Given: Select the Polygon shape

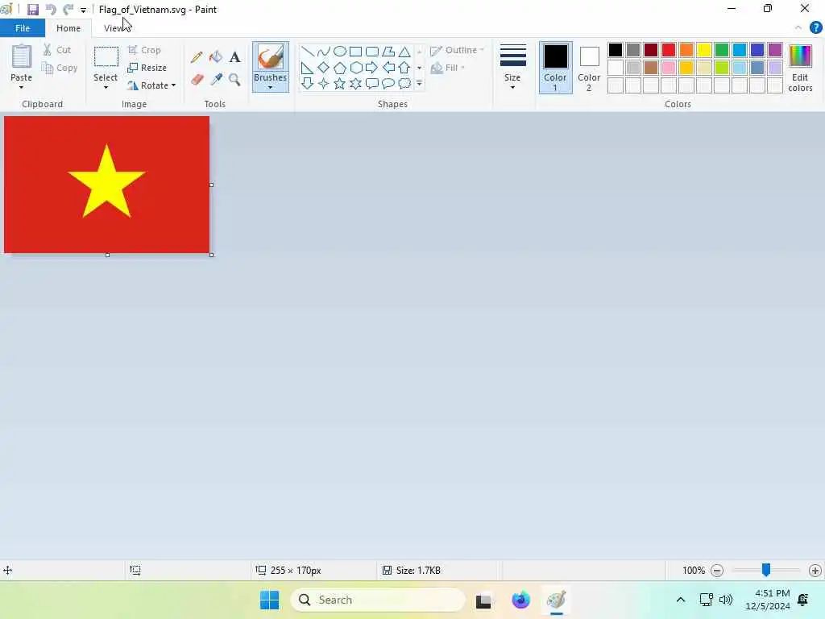Looking at the screenshot, I should coord(388,52).
